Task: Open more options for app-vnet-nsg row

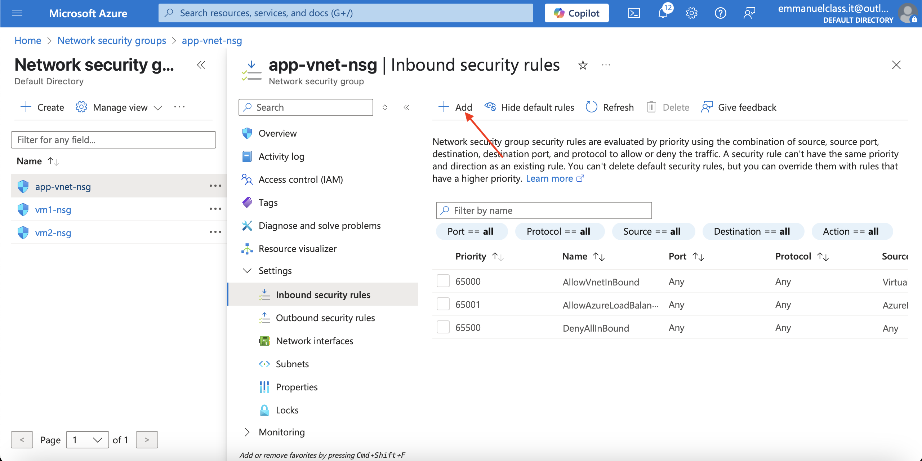Action: pyautogui.click(x=215, y=186)
